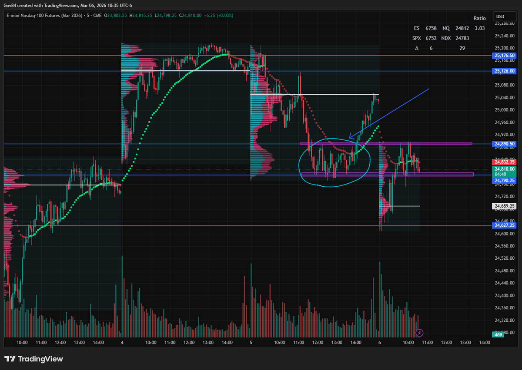Screen dimensions: 522x370
Task: Click the +6.25 (+0.03%) change value
Action: [218, 15]
